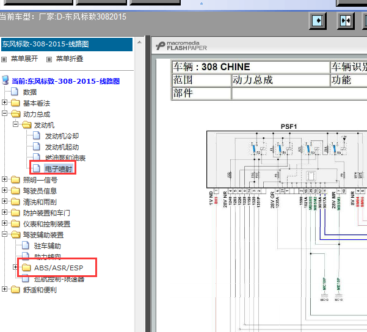Click the right-arrow panel button in toolbar
This screenshot has width=367, height=332.
(x=318, y=21)
